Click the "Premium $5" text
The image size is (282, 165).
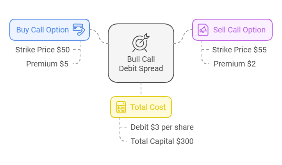(47, 63)
